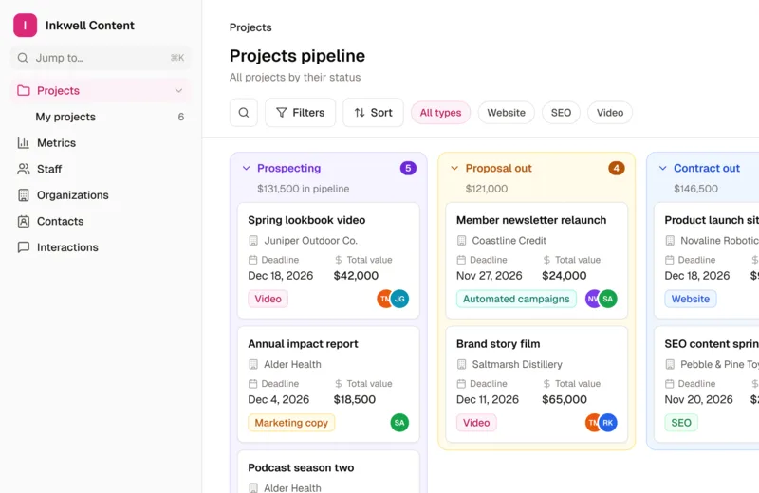Open the Sort options
The image size is (759, 493).
coord(373,113)
